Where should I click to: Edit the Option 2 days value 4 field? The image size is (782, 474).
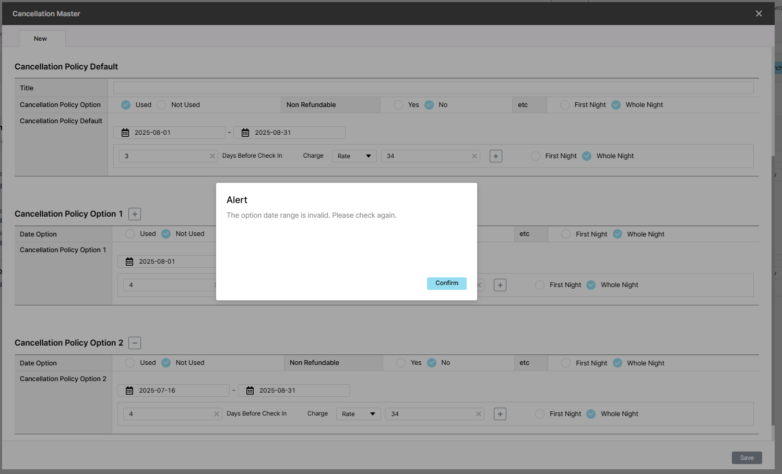click(x=172, y=414)
